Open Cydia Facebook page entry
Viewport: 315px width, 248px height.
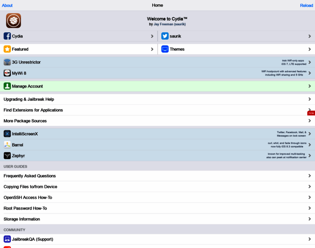click(x=79, y=36)
